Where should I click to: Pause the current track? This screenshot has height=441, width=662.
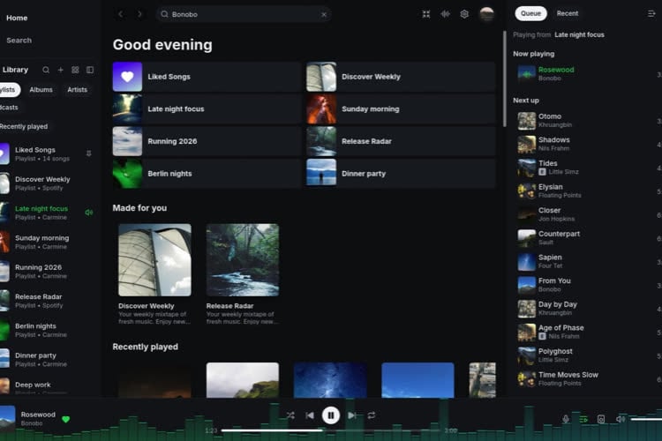(x=331, y=415)
